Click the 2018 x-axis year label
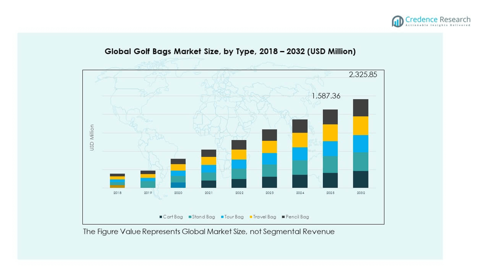The height and width of the screenshot is (273, 496). pos(118,193)
